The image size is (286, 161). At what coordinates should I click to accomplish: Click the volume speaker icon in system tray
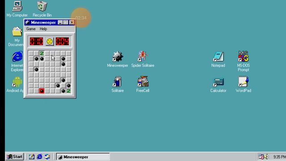(x=267, y=157)
